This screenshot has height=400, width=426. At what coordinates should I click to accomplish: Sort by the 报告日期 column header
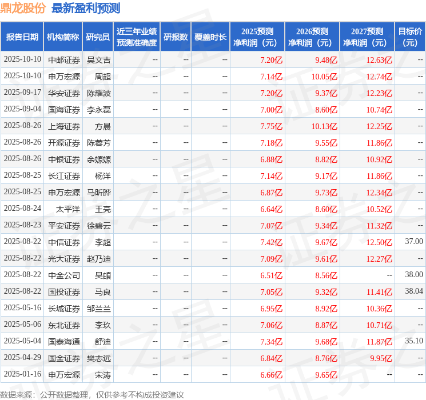22,37
